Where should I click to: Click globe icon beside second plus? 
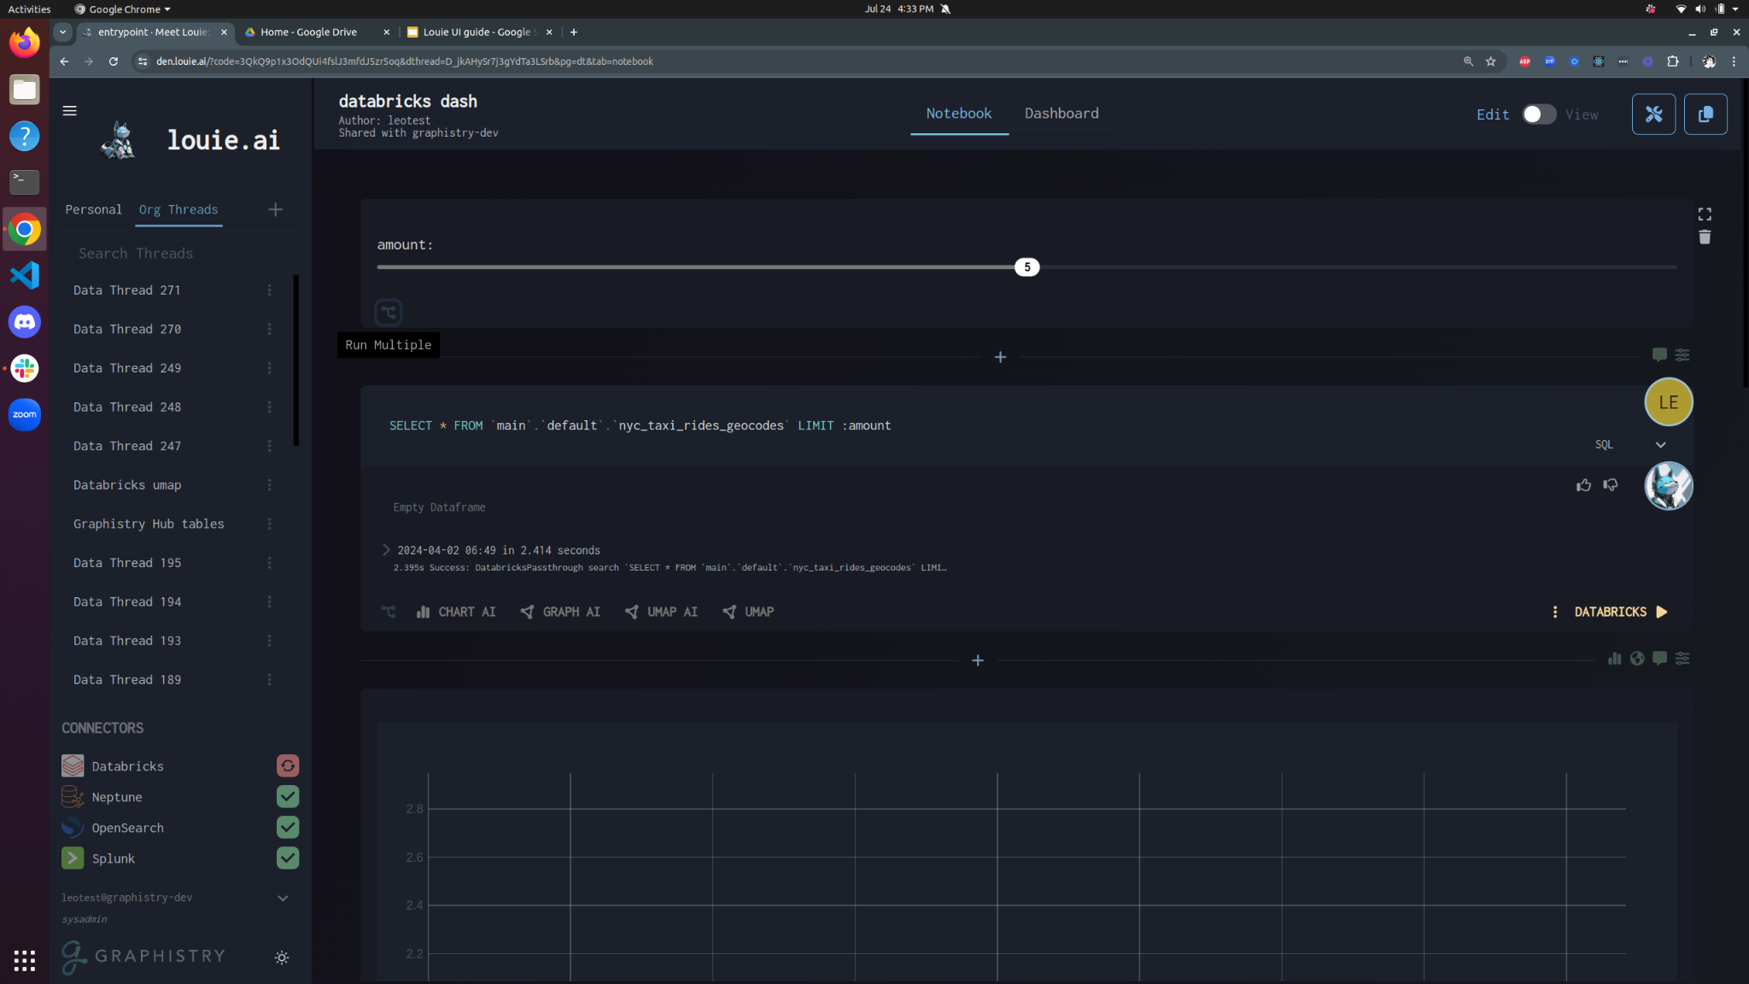pos(1637,659)
